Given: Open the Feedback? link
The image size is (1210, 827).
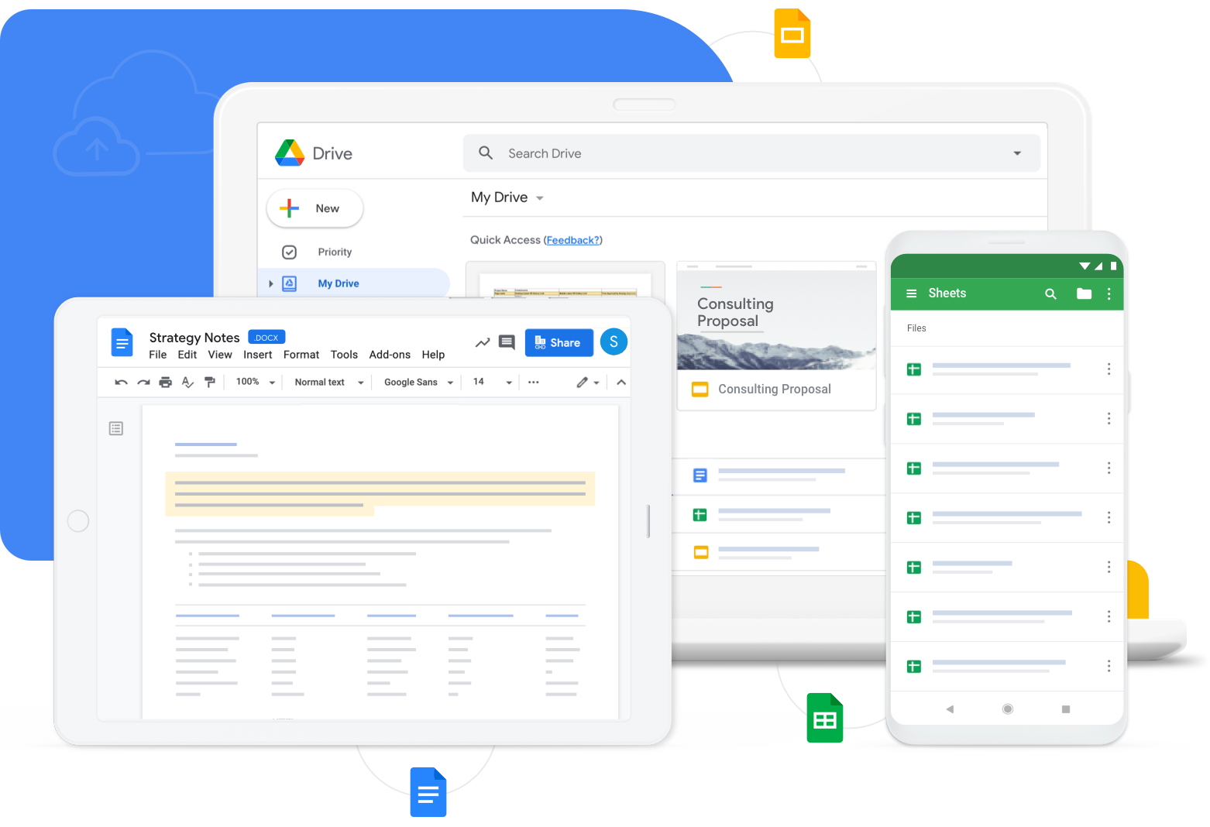Looking at the screenshot, I should [x=573, y=240].
